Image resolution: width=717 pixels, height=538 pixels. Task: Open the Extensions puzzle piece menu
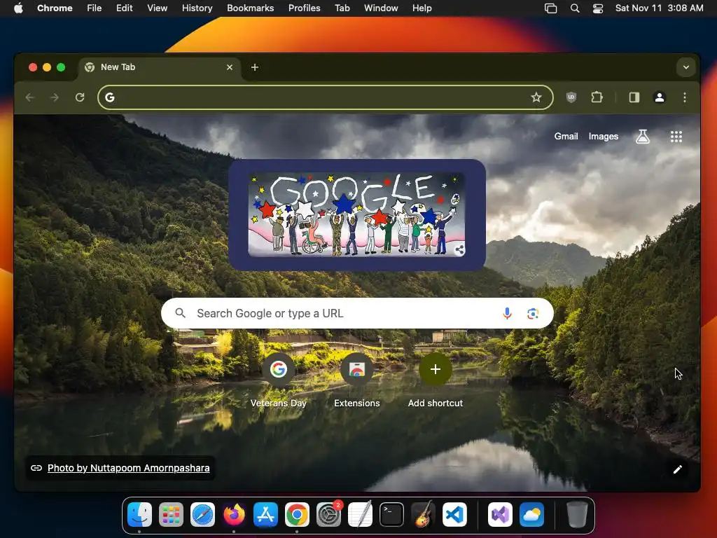coord(597,97)
